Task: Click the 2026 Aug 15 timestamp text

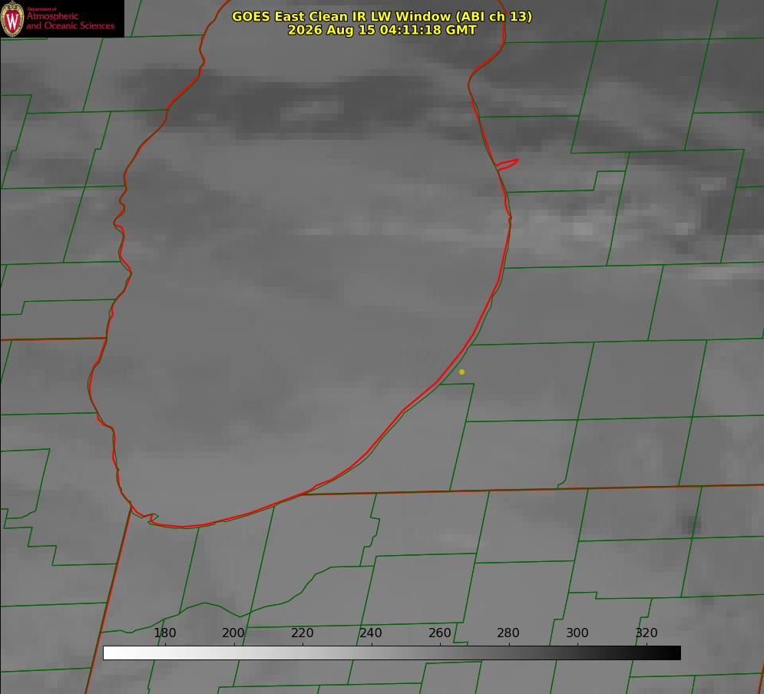Action: click(x=382, y=30)
